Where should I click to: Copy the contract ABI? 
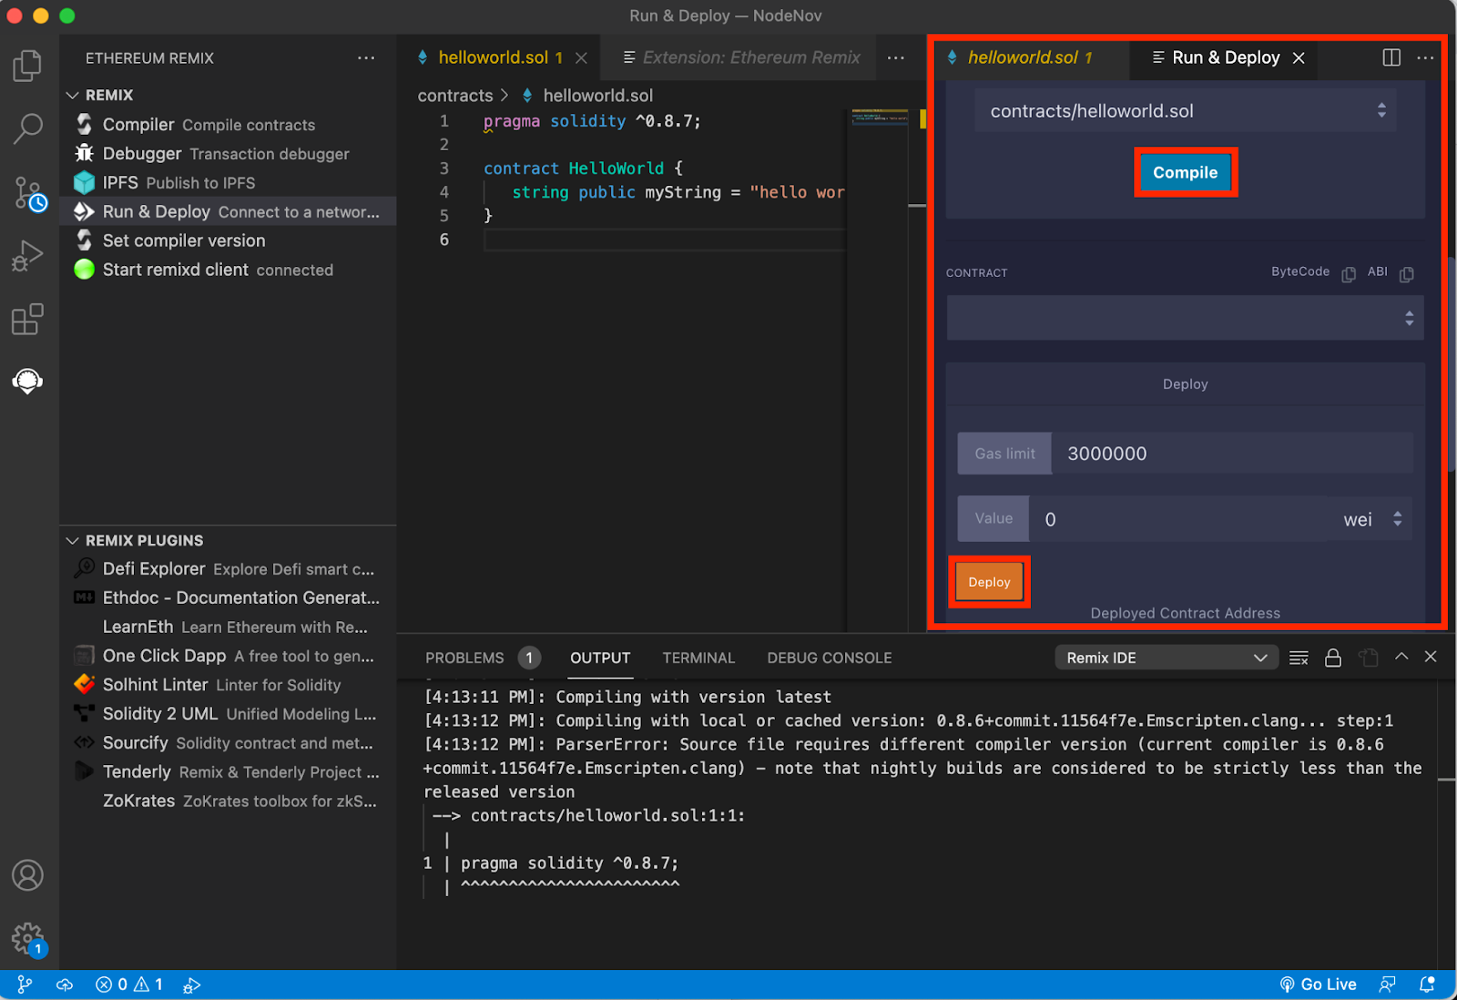click(1407, 273)
